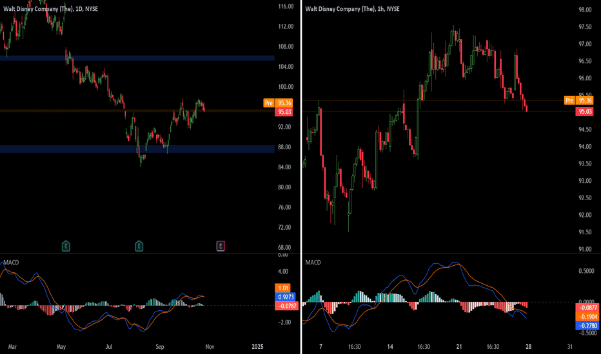Viewport: 601px width, 354px height.
Task: Click the '4.00' label on daily MACD scale
Action: click(283, 272)
